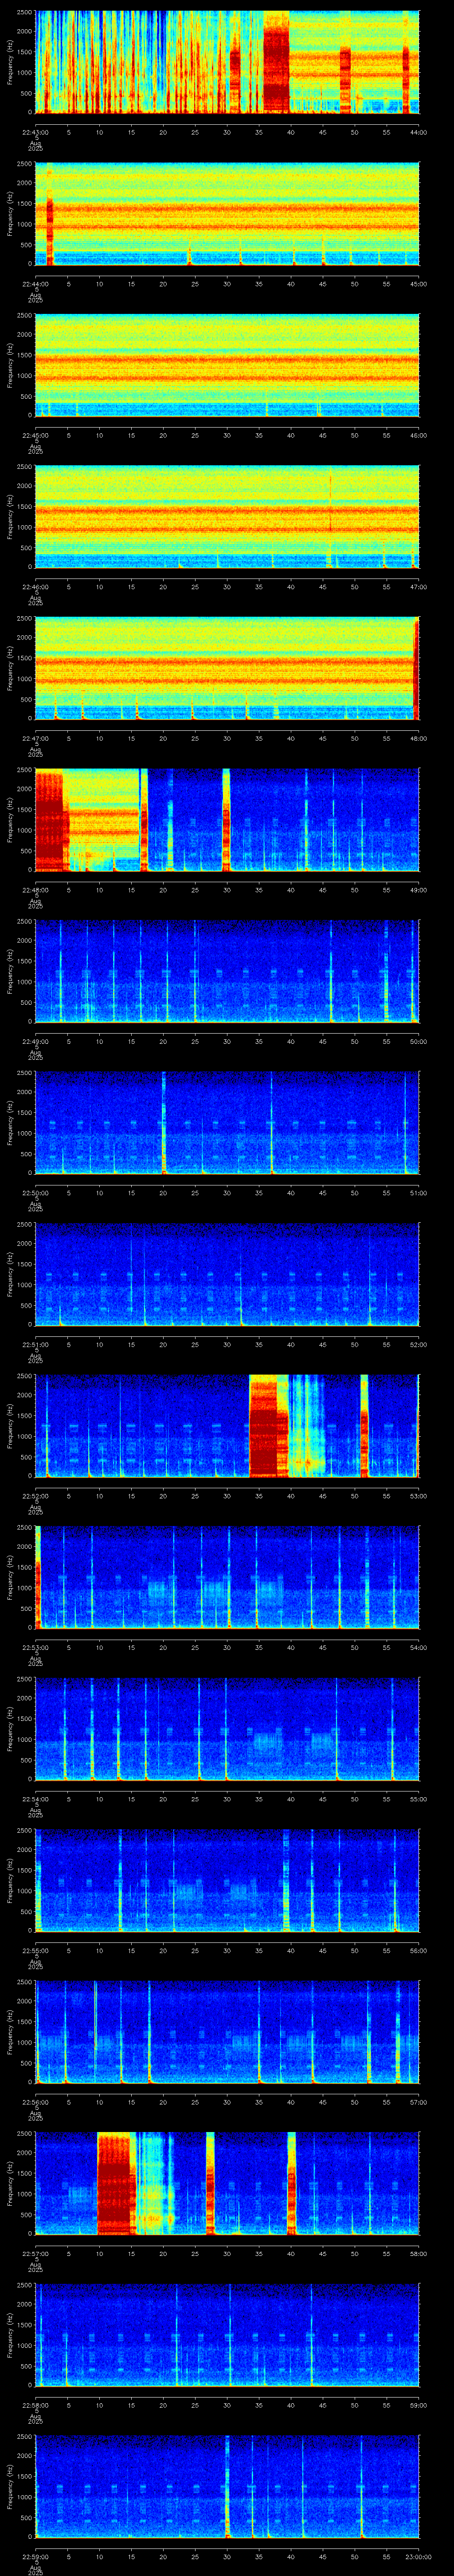
Task: Click the spectrogram panel starting at 22:57:00
Action: [227, 2184]
